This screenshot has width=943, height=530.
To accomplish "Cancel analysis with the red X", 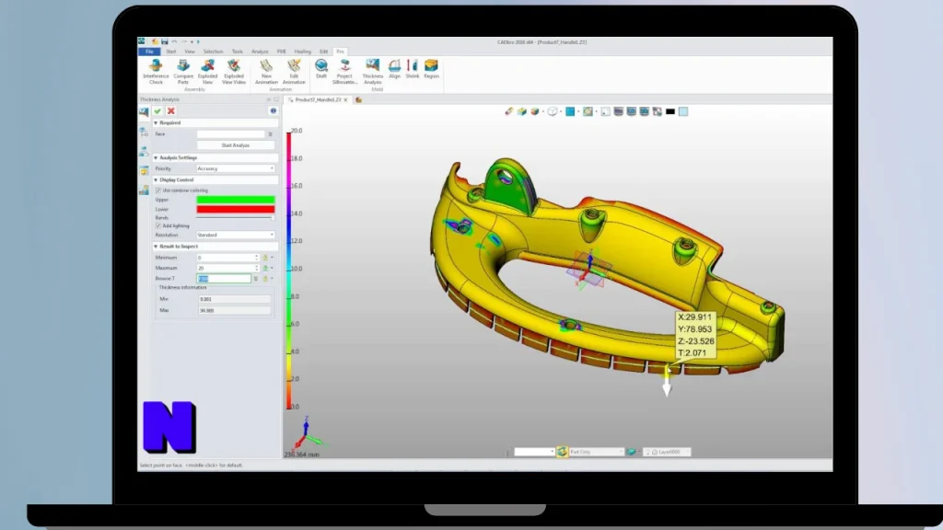I will pyautogui.click(x=170, y=111).
